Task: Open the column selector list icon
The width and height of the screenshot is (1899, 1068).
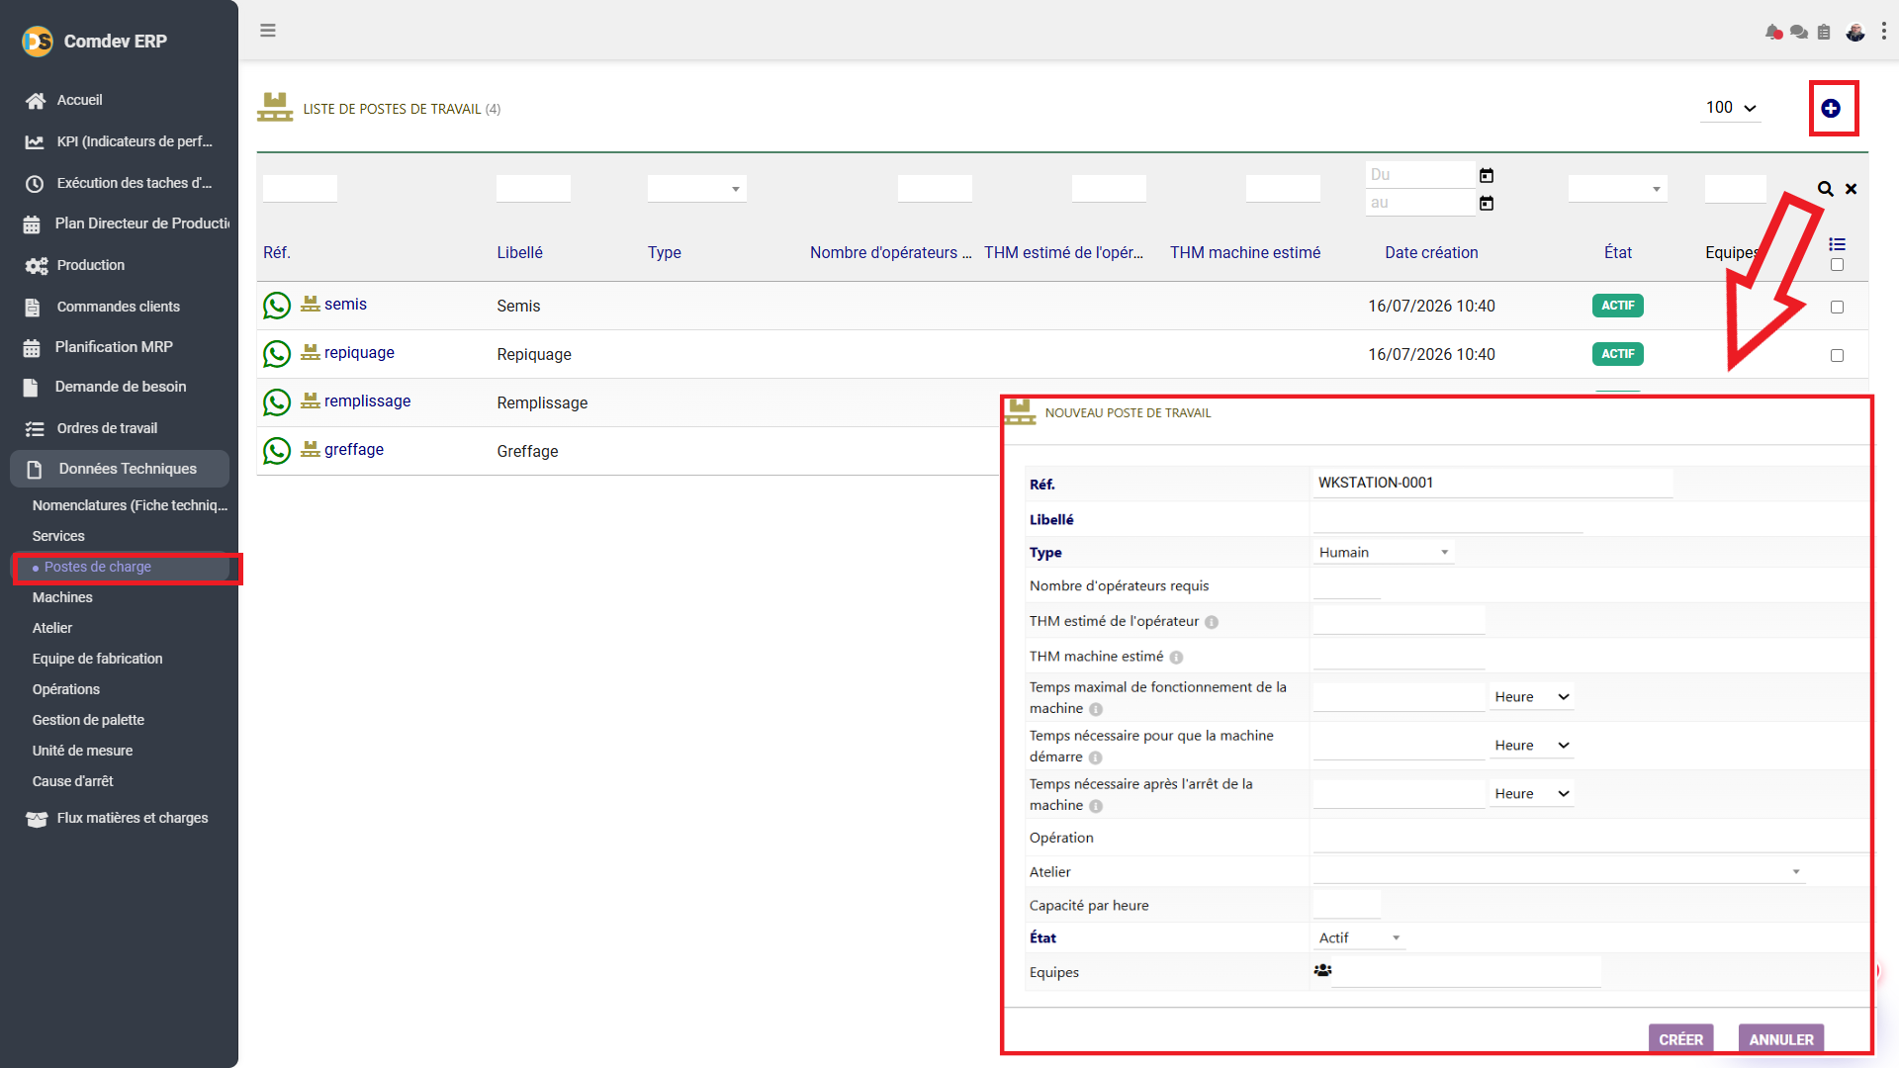Action: tap(1837, 244)
